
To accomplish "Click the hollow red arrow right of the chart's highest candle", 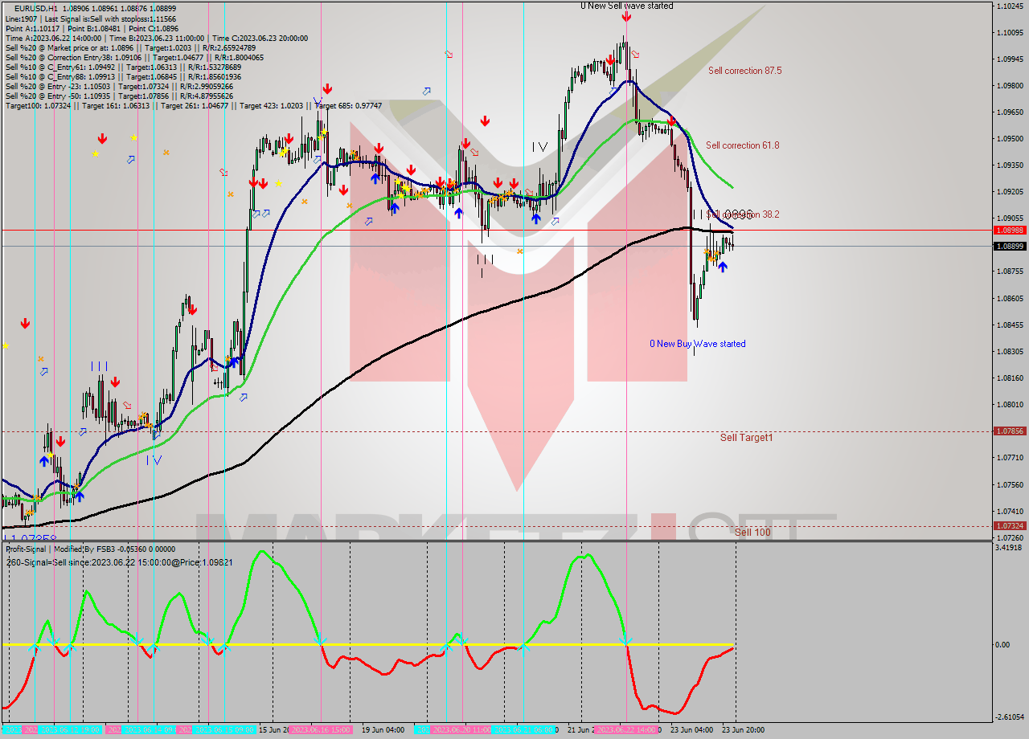I will click(635, 54).
